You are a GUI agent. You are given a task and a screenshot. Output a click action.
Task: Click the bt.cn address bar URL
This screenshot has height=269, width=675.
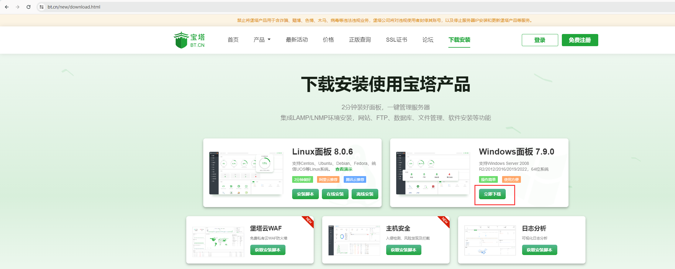tap(74, 7)
